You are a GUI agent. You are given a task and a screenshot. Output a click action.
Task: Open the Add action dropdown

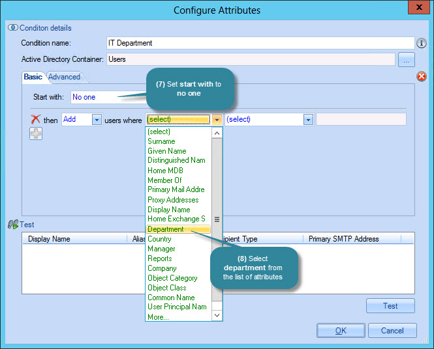97,120
